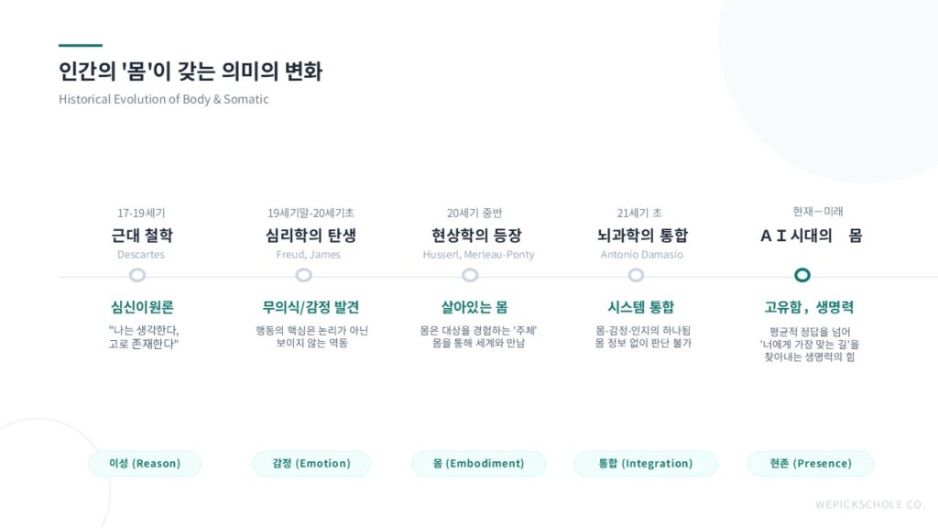Click the WEPICKSCHOLE CO. footer text
Image resolution: width=938 pixels, height=528 pixels.
coord(870,504)
